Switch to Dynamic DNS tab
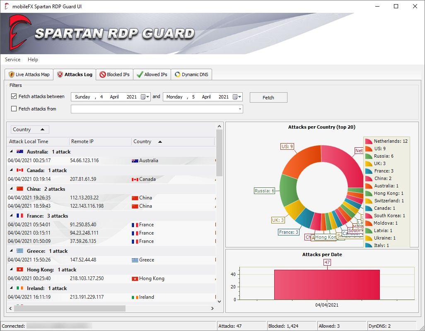 [191, 74]
